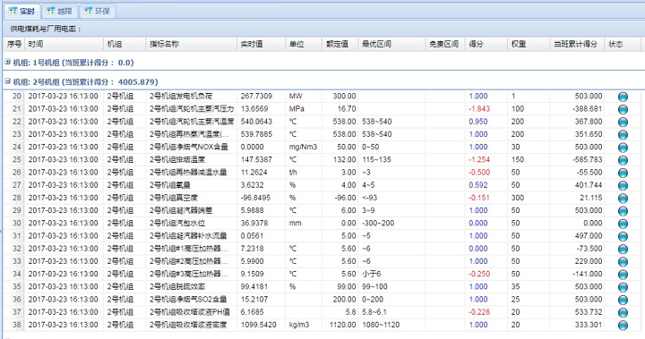Click realtime value 540.0643
The height and width of the screenshot is (339, 645).
tap(256, 122)
